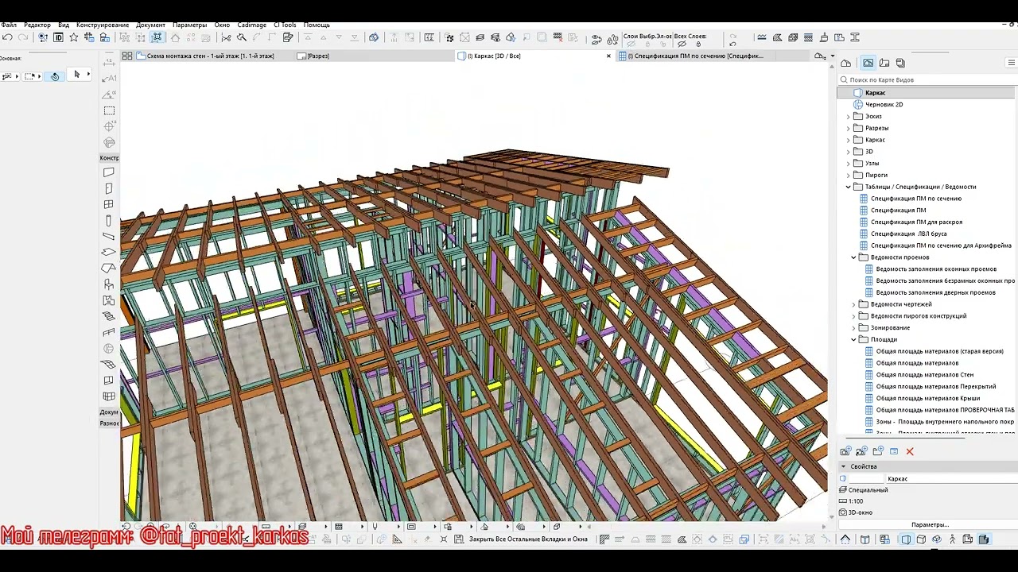
Task: Select Черновик 2D in view map
Action: click(884, 105)
